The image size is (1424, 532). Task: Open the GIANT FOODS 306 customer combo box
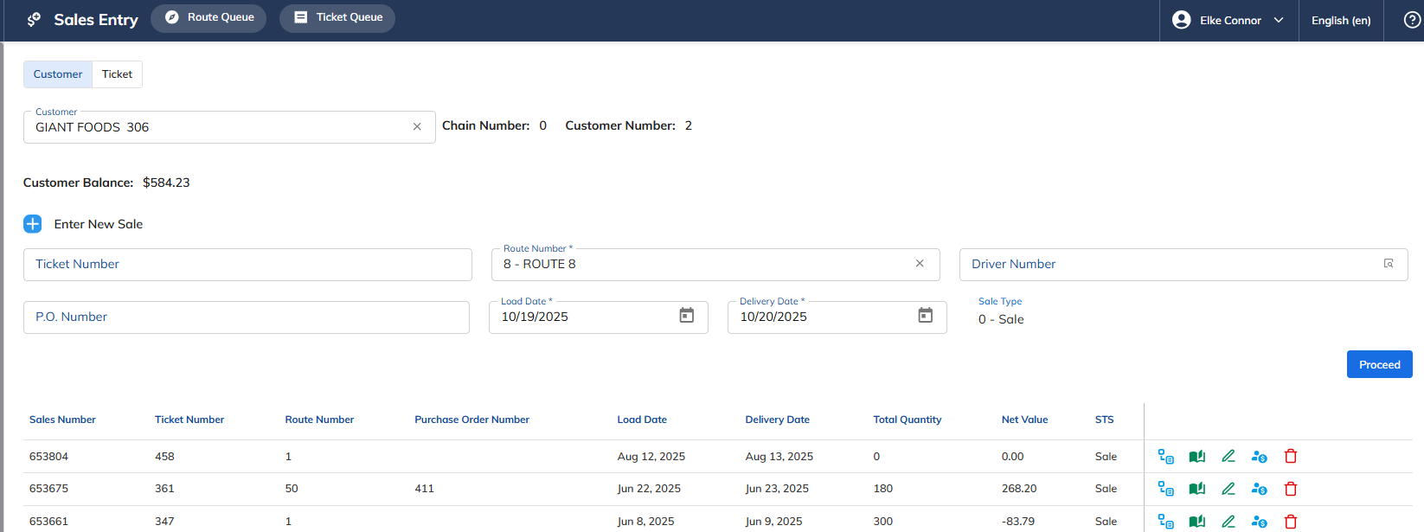pyautogui.click(x=229, y=127)
